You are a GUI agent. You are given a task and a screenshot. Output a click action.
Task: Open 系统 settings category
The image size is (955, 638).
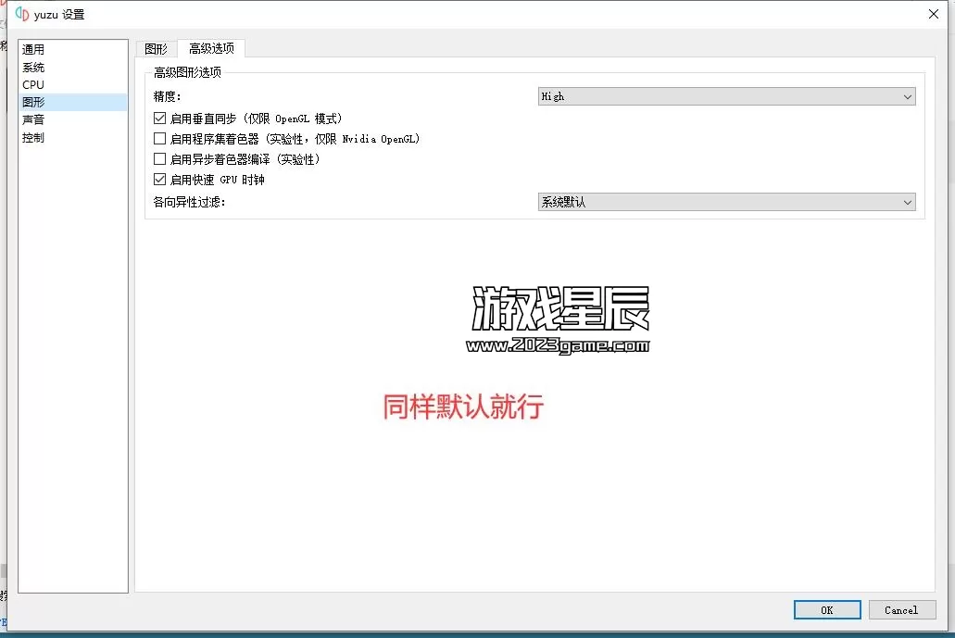pyautogui.click(x=33, y=68)
